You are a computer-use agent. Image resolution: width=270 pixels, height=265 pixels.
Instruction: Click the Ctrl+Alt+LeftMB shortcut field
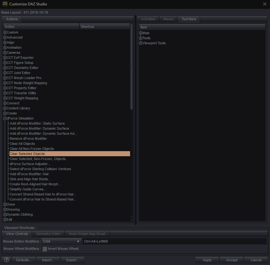click(175, 241)
